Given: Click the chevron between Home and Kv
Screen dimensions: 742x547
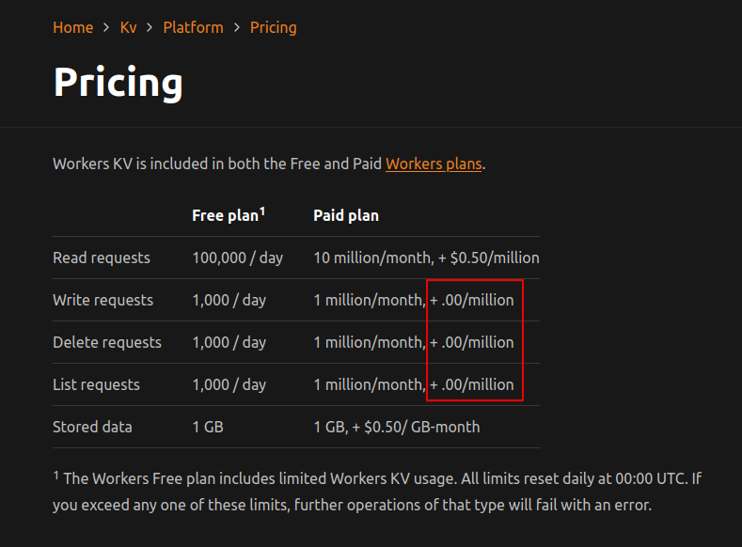Looking at the screenshot, I should [x=106, y=27].
